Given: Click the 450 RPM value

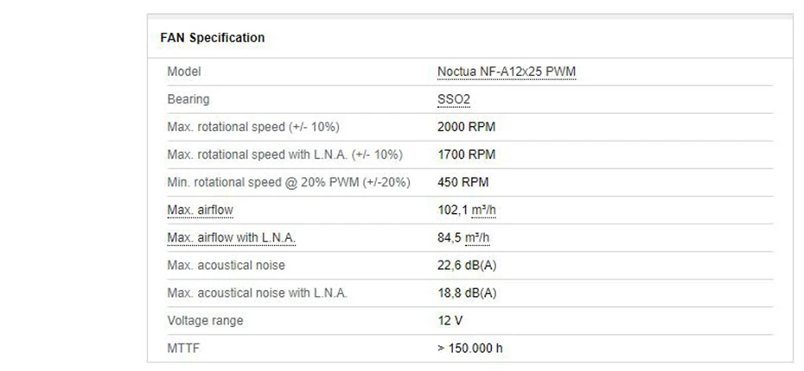Looking at the screenshot, I should (463, 183).
